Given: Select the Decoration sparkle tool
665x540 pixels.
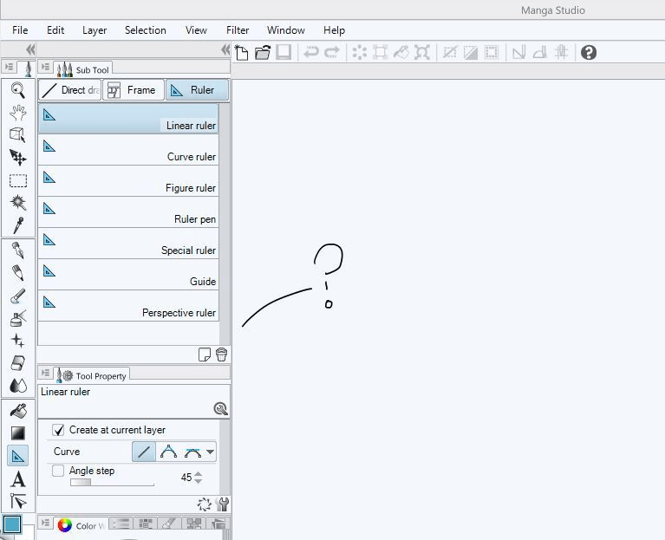Looking at the screenshot, I should pyautogui.click(x=18, y=341).
